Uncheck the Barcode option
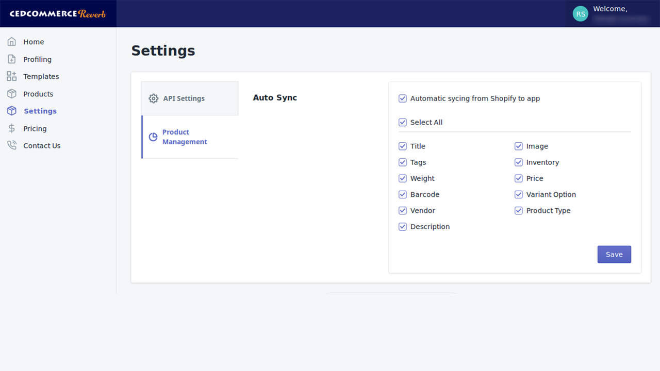The height and width of the screenshot is (371, 660). [x=402, y=194]
